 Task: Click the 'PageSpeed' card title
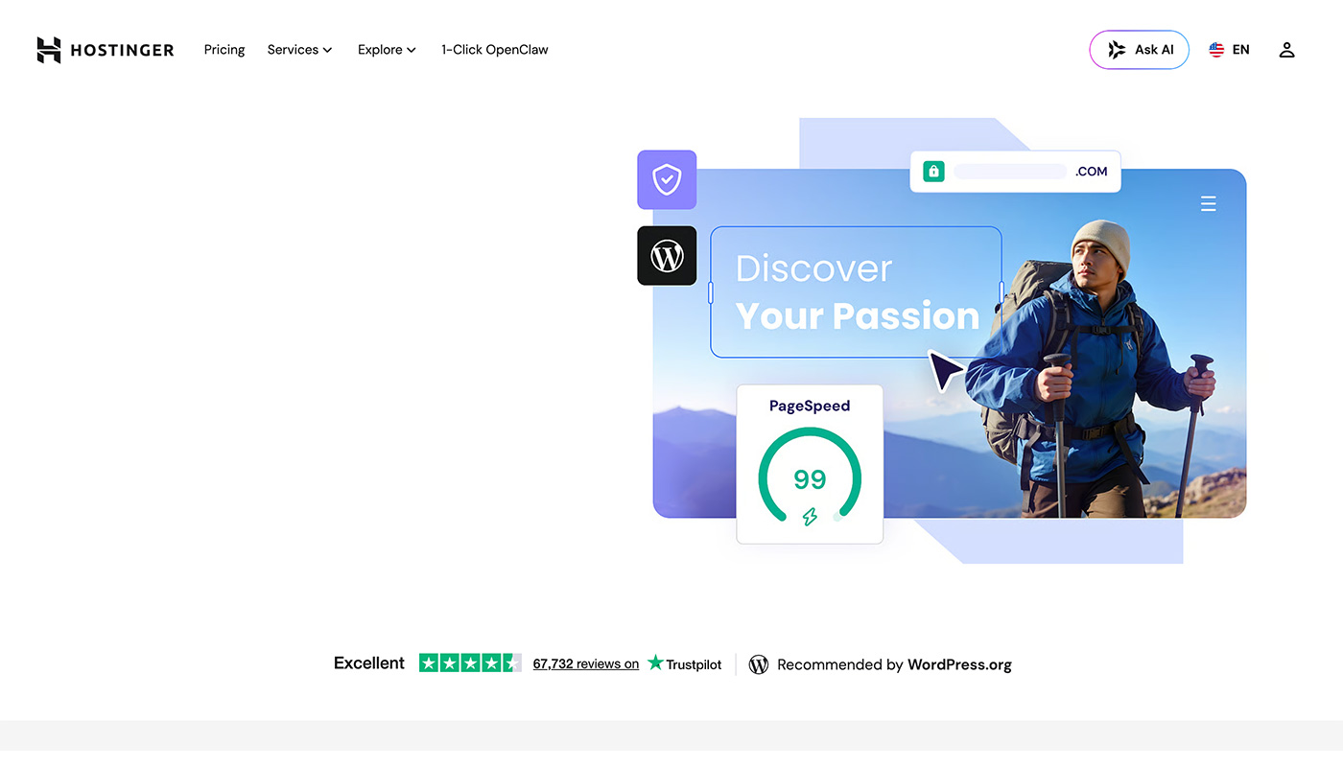tap(810, 406)
